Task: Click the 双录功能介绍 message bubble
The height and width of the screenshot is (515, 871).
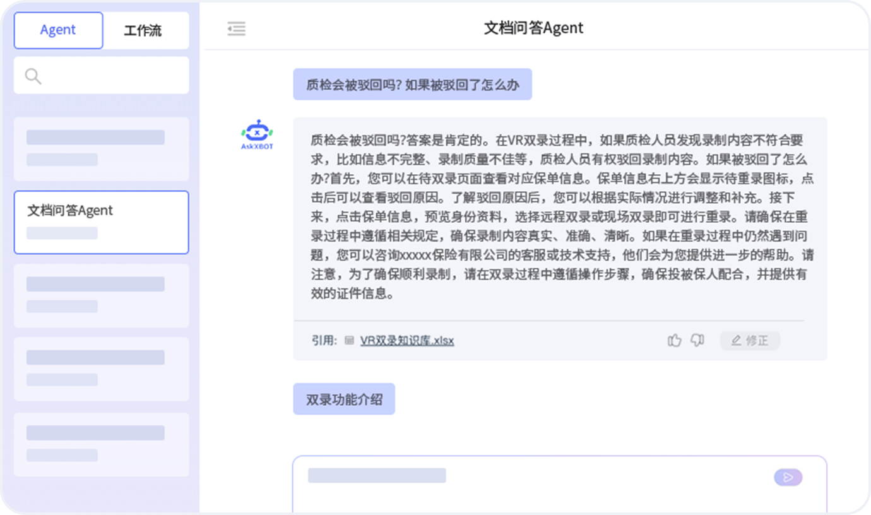Action: pos(344,399)
